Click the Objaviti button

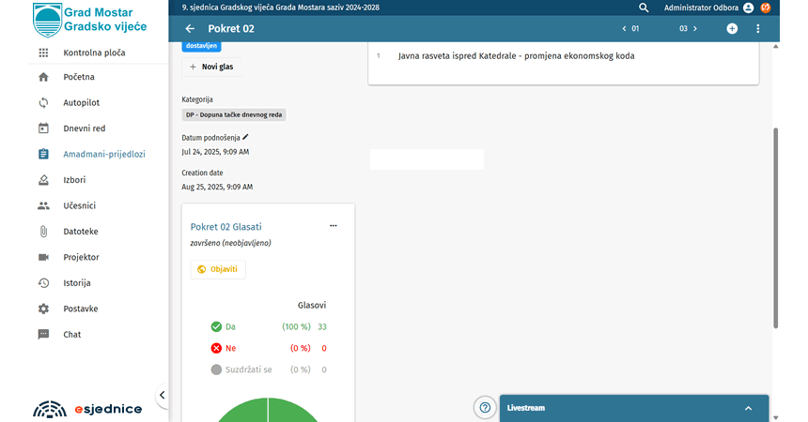coord(218,269)
